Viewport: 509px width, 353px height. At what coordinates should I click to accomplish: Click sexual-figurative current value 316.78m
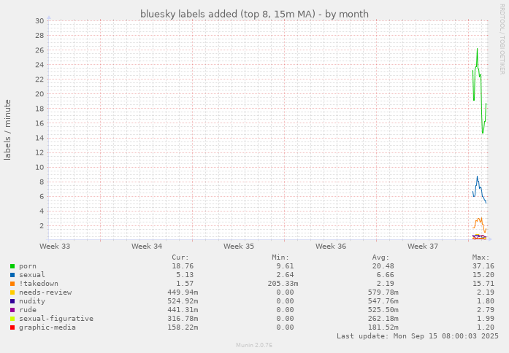[183, 319]
